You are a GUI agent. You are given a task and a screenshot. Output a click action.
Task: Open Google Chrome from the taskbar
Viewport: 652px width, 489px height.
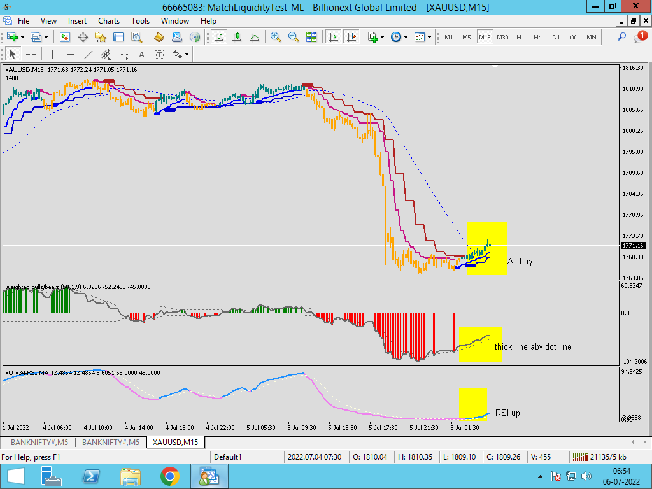click(x=169, y=476)
